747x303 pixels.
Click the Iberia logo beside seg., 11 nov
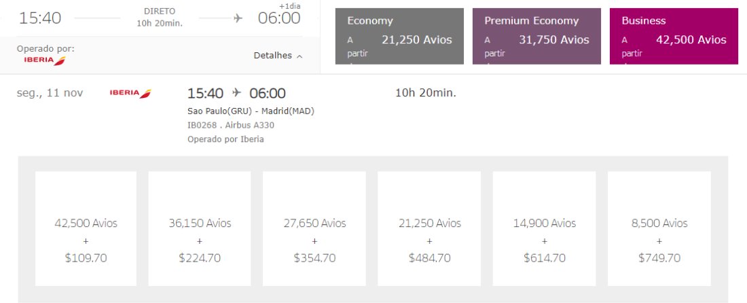tap(130, 93)
